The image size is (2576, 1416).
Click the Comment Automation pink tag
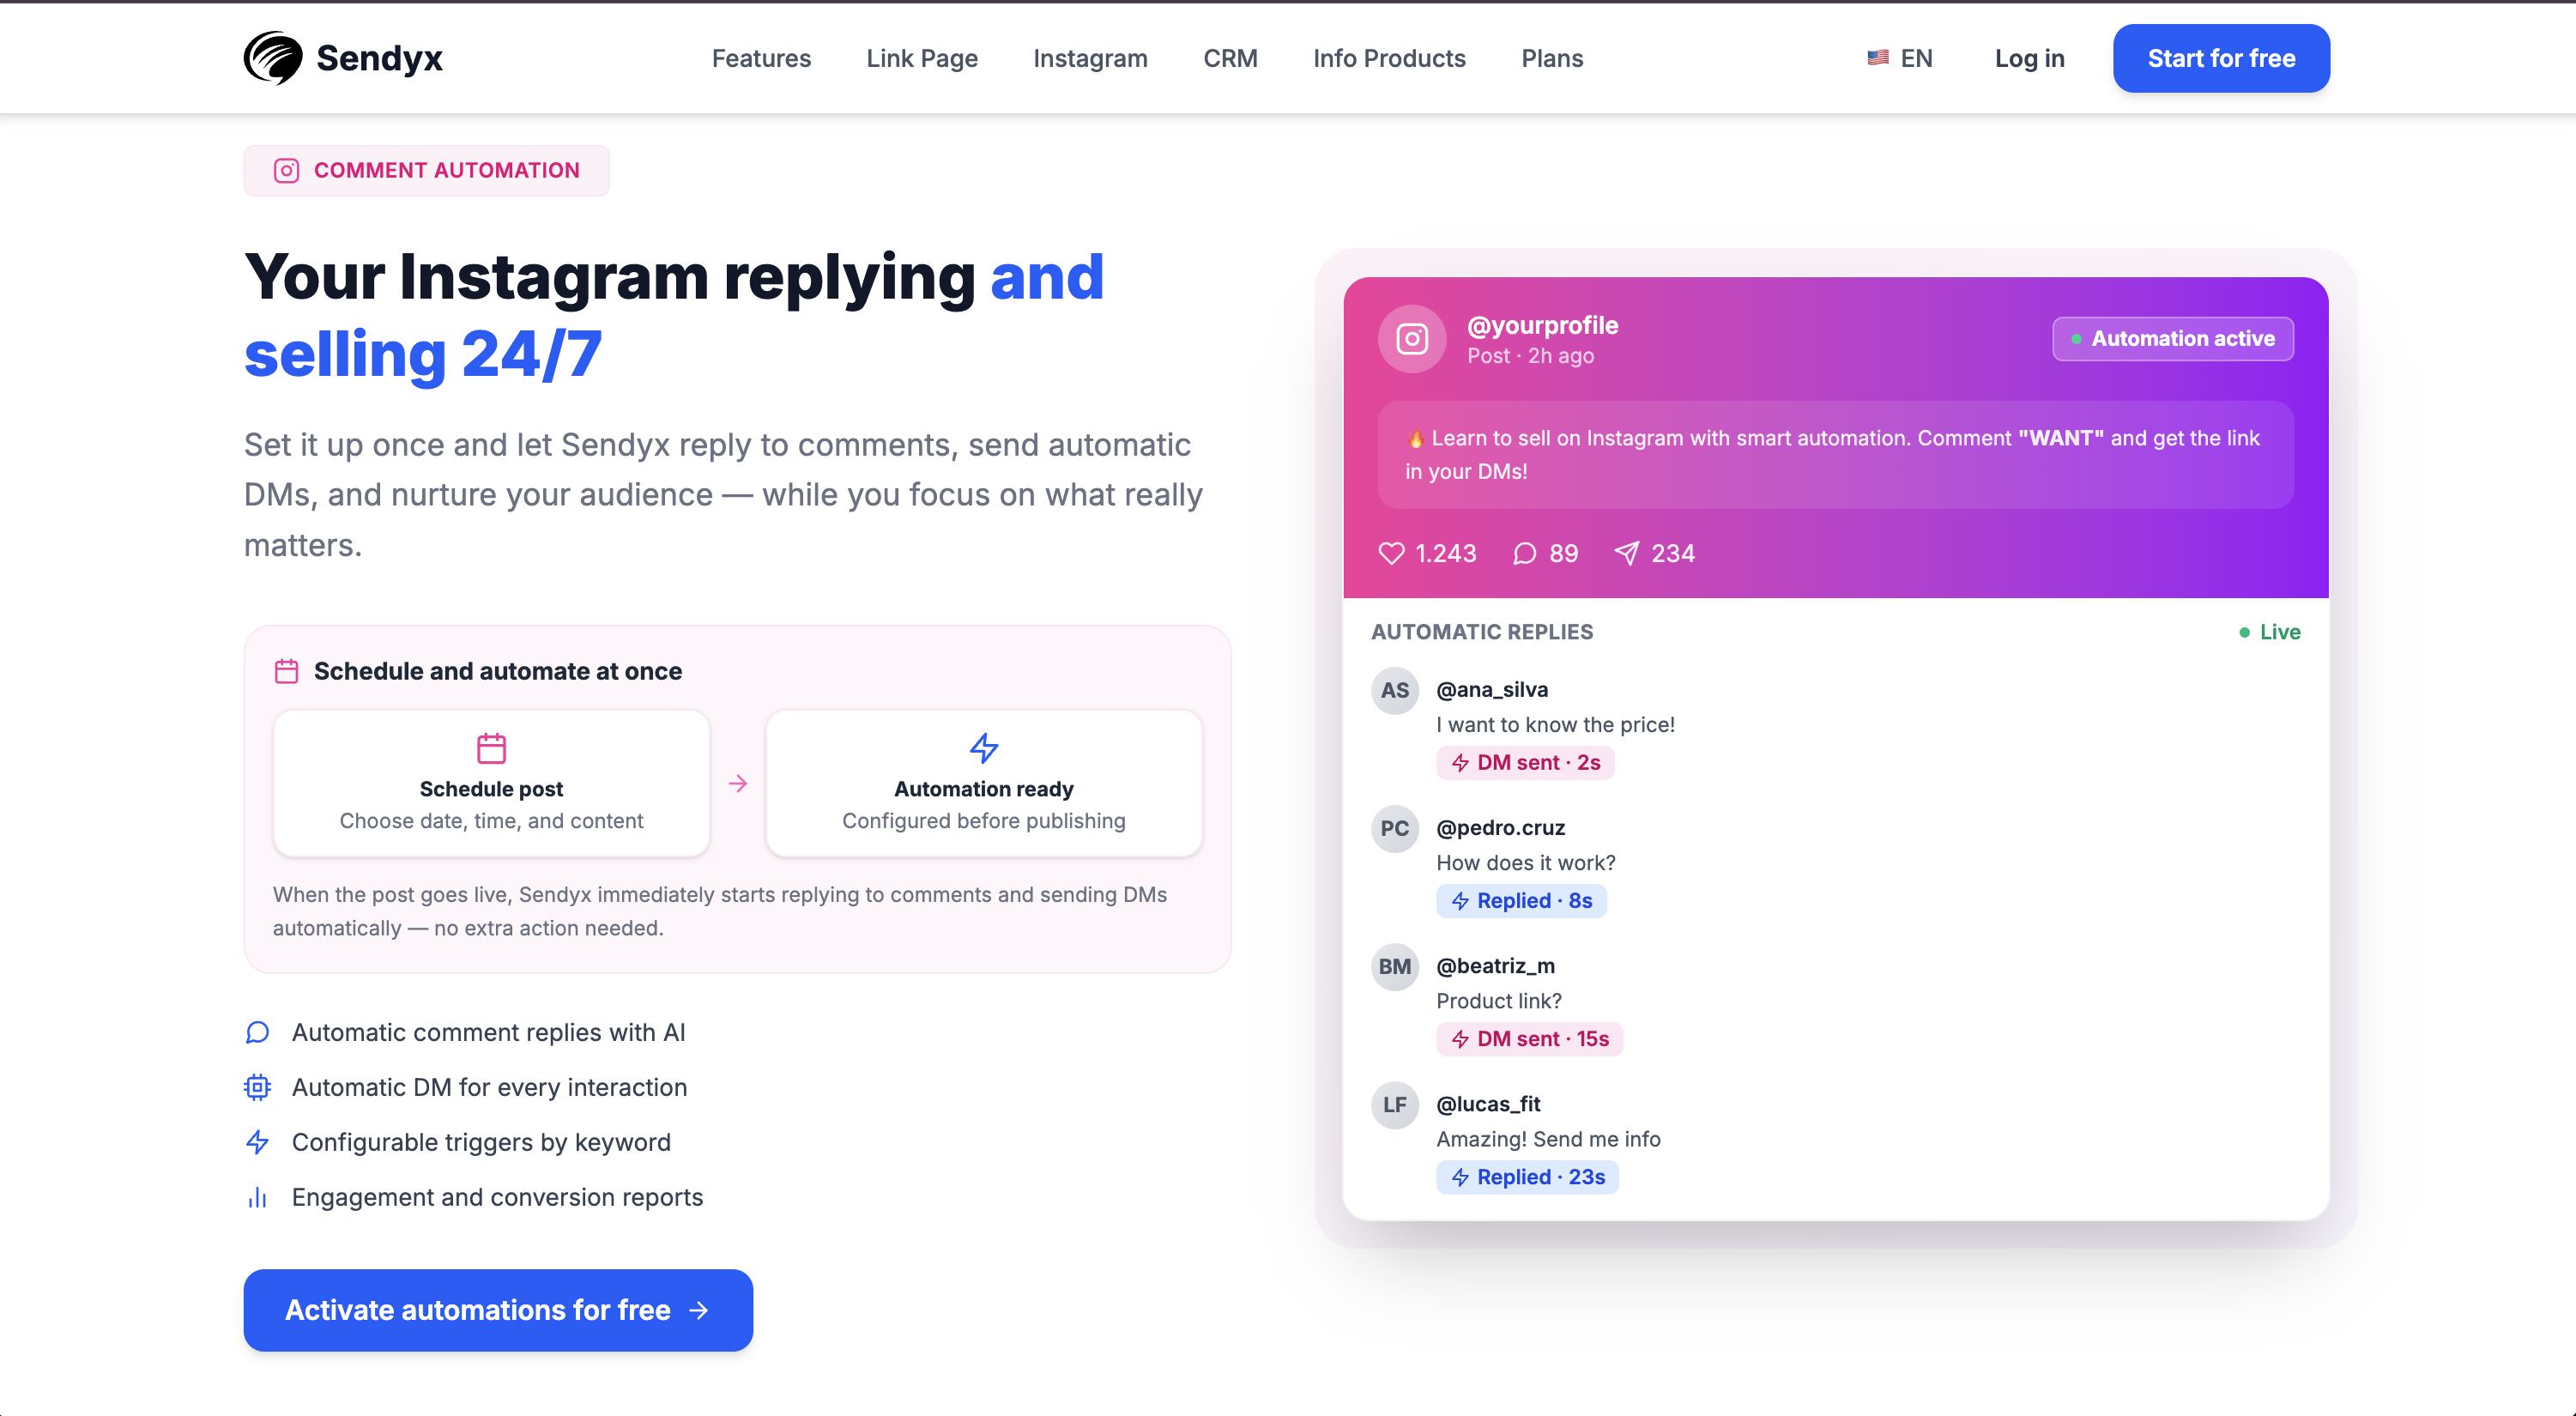point(426,170)
